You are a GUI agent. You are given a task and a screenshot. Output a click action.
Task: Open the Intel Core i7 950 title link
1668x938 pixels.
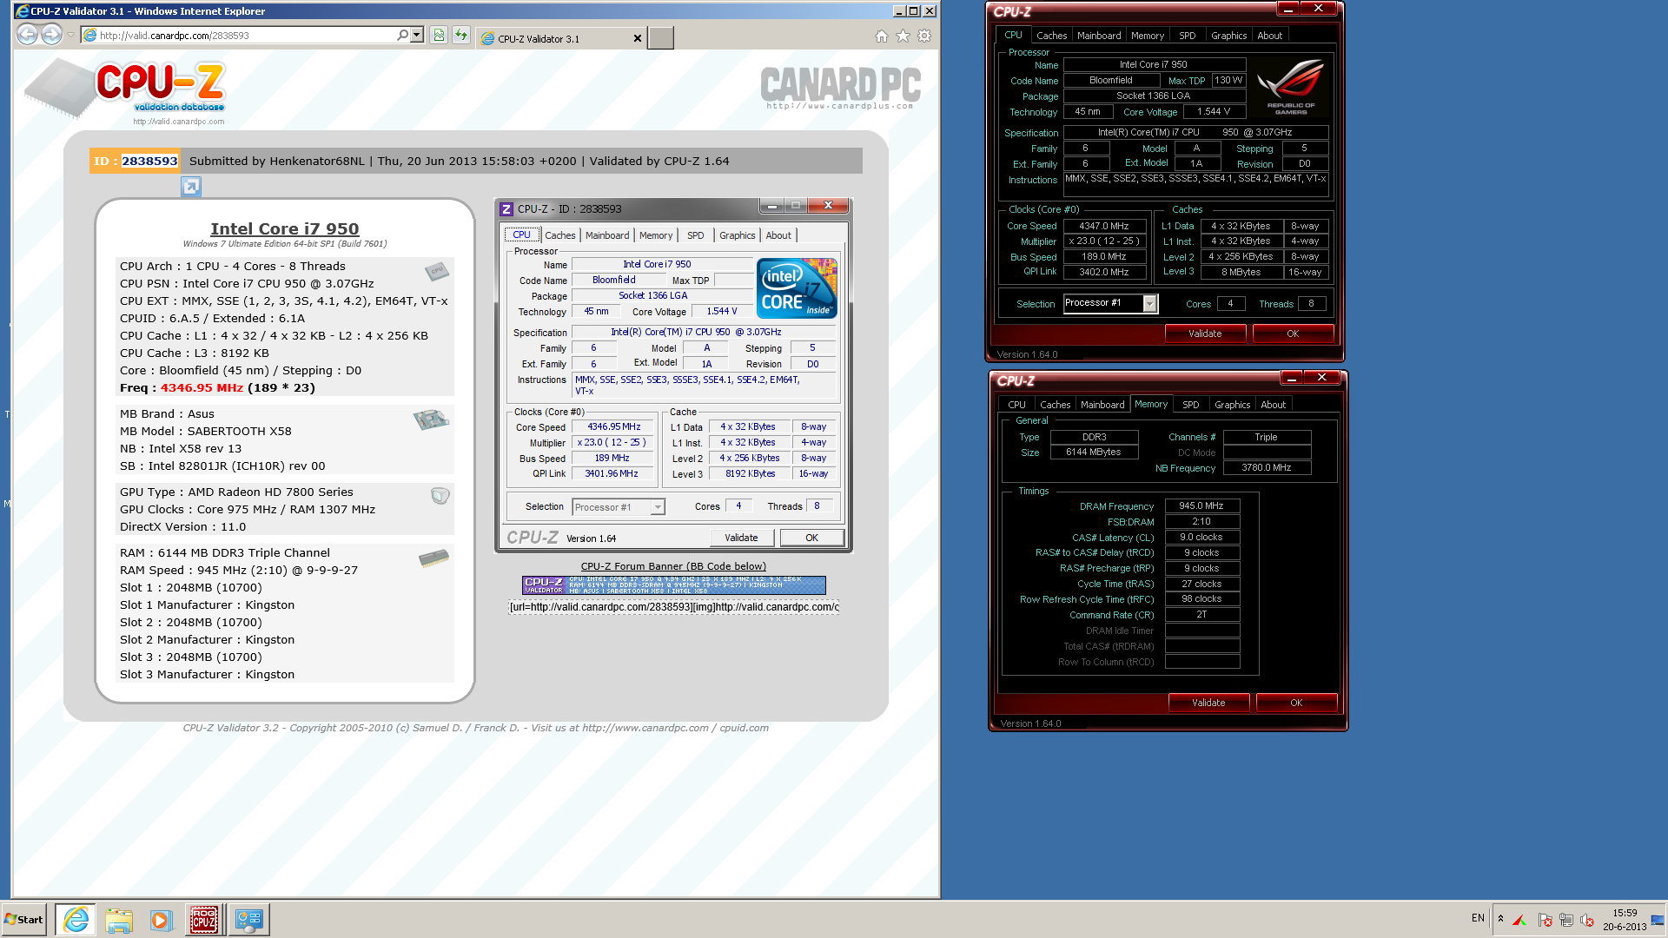tap(284, 228)
